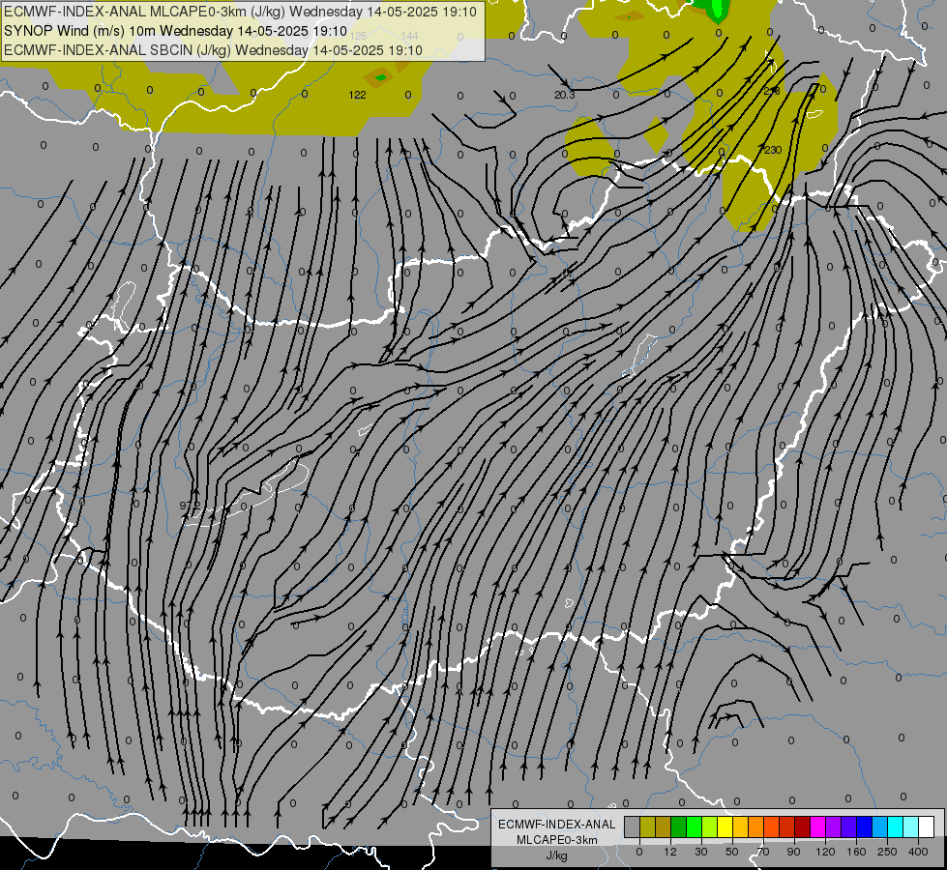Click the J/kg unit label in legend
The height and width of the screenshot is (870, 947).
(x=557, y=855)
